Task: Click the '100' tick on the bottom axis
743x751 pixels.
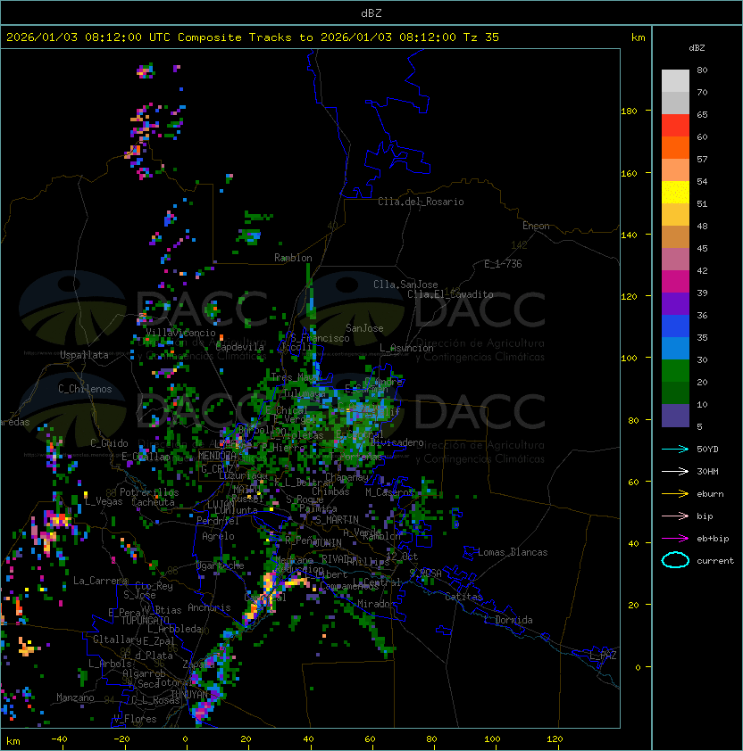Action: tap(492, 739)
